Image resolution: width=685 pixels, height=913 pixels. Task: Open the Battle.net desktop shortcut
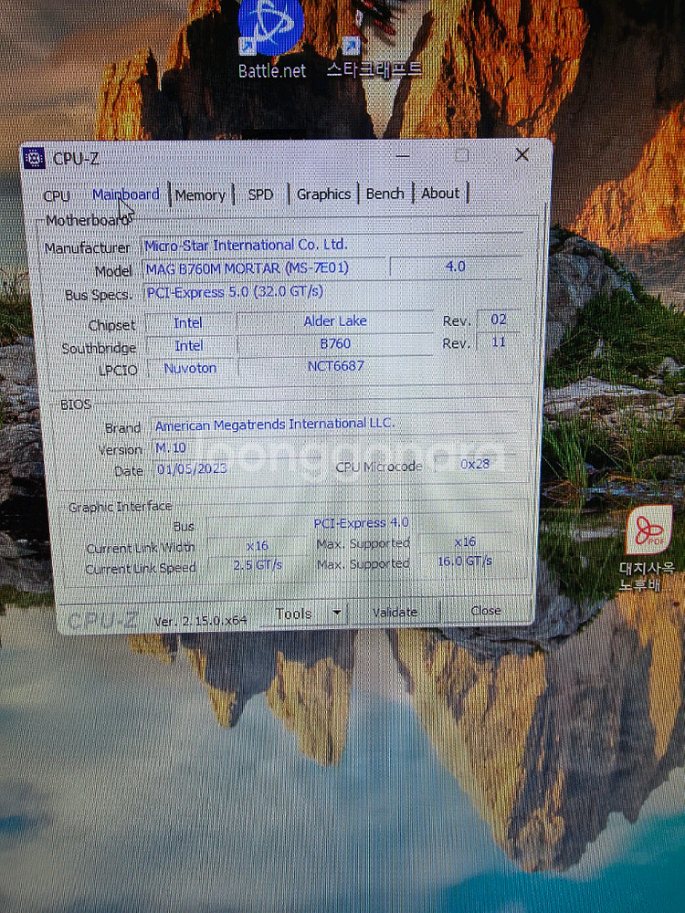point(271,37)
